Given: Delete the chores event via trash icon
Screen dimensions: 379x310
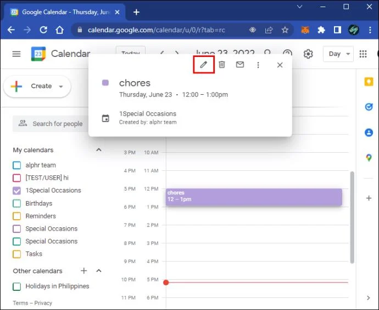Looking at the screenshot, I should tap(222, 65).
